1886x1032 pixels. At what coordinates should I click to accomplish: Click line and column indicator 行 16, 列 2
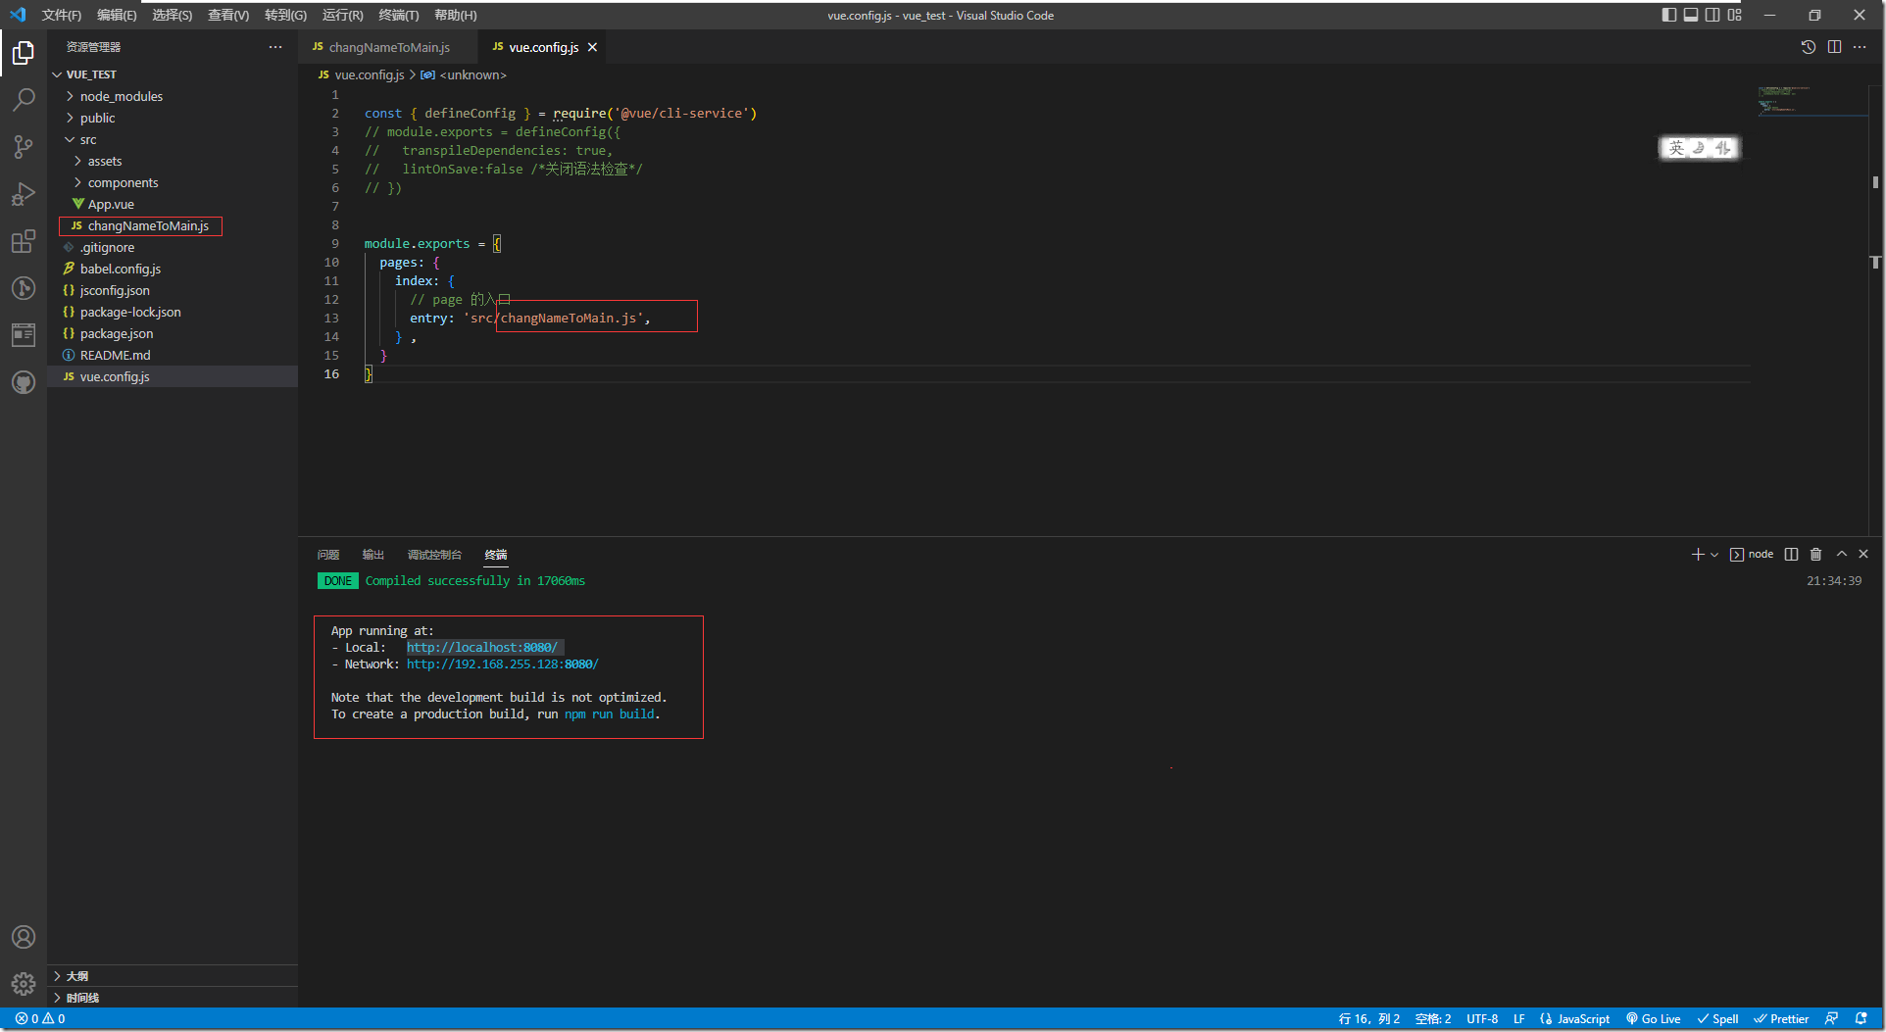pyautogui.click(x=1369, y=1019)
